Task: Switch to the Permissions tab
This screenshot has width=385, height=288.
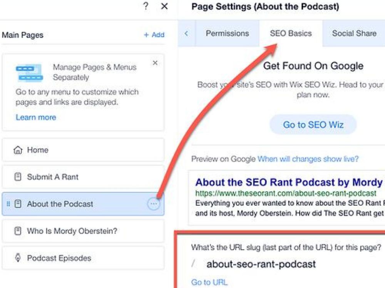Action: pos(228,33)
